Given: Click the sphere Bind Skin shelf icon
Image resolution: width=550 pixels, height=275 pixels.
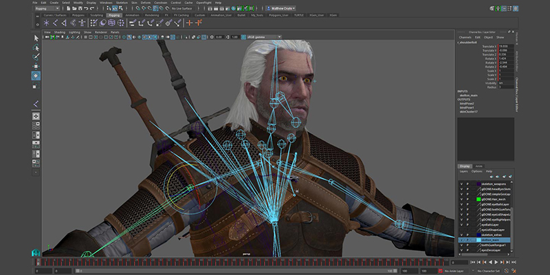Looking at the screenshot, I should click(102, 23).
